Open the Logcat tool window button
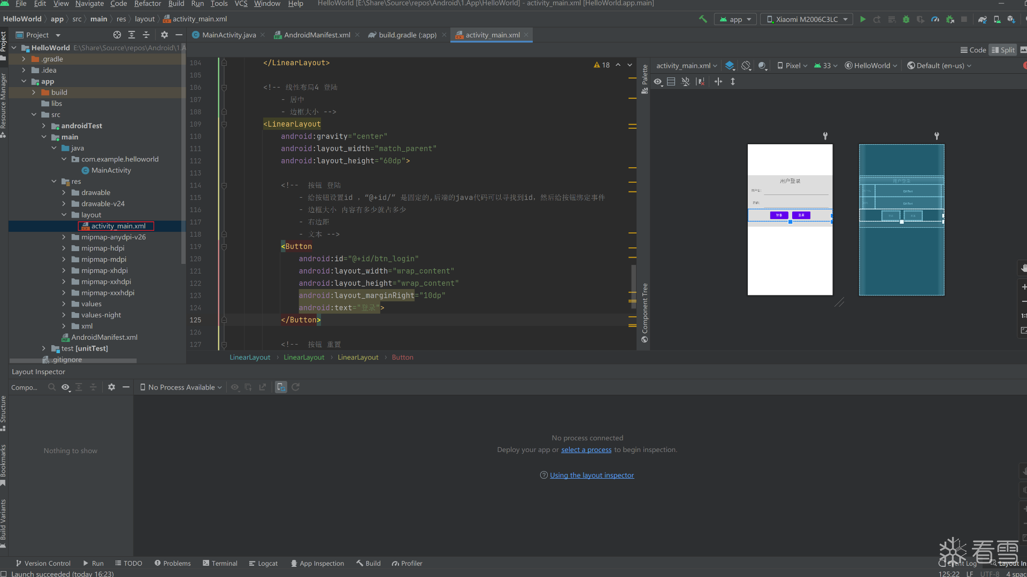 tap(263, 563)
